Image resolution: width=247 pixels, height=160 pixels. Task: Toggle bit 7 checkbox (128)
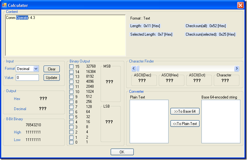click(71, 107)
